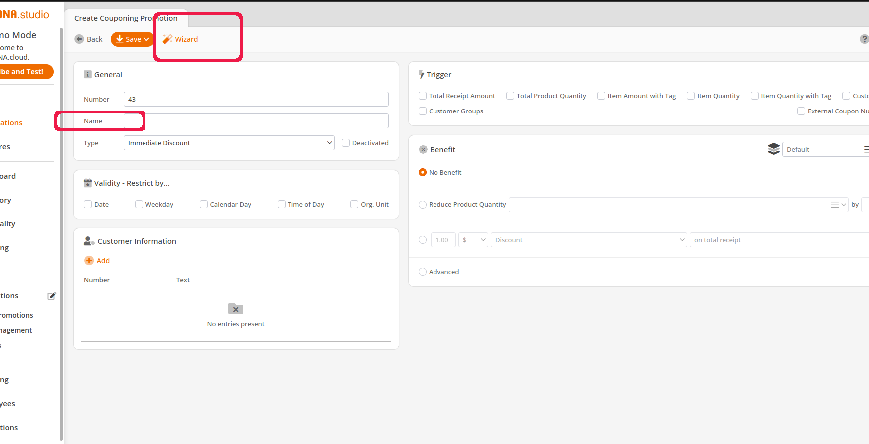
Task: Click the Benefit layers stack icon
Action: pos(773,149)
